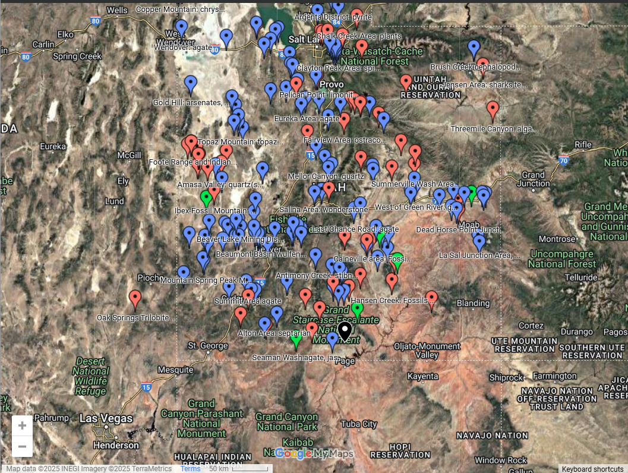628x473 pixels.
Task: Open the Gold Hill arsenates pin
Action: pos(190,82)
